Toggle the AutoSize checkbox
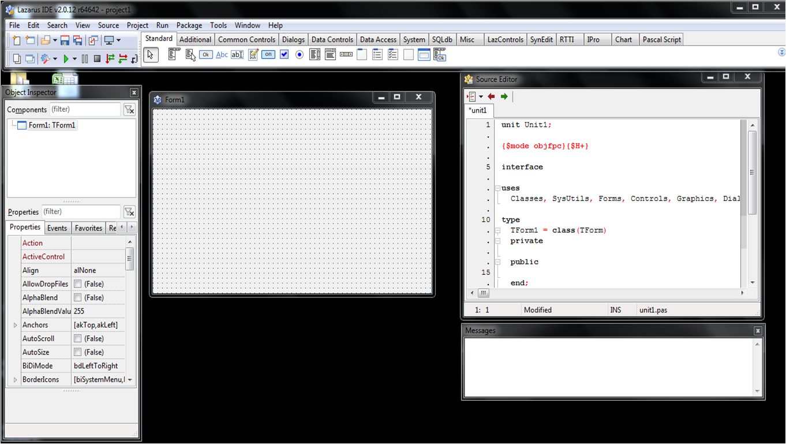The image size is (786, 444). coord(77,352)
